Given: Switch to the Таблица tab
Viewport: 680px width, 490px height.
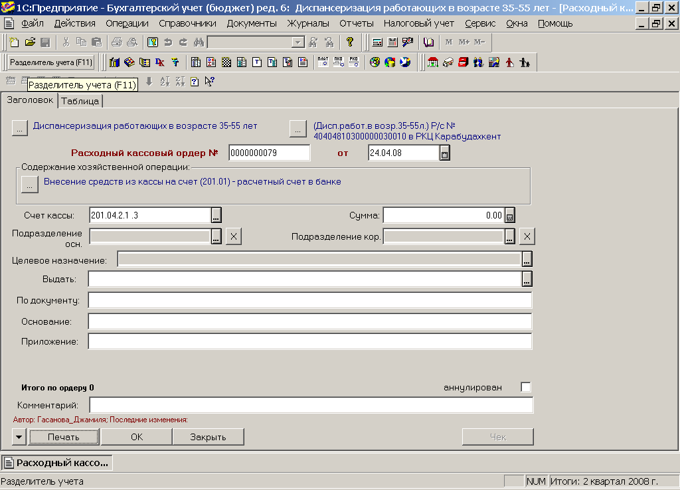Looking at the screenshot, I should [80, 101].
